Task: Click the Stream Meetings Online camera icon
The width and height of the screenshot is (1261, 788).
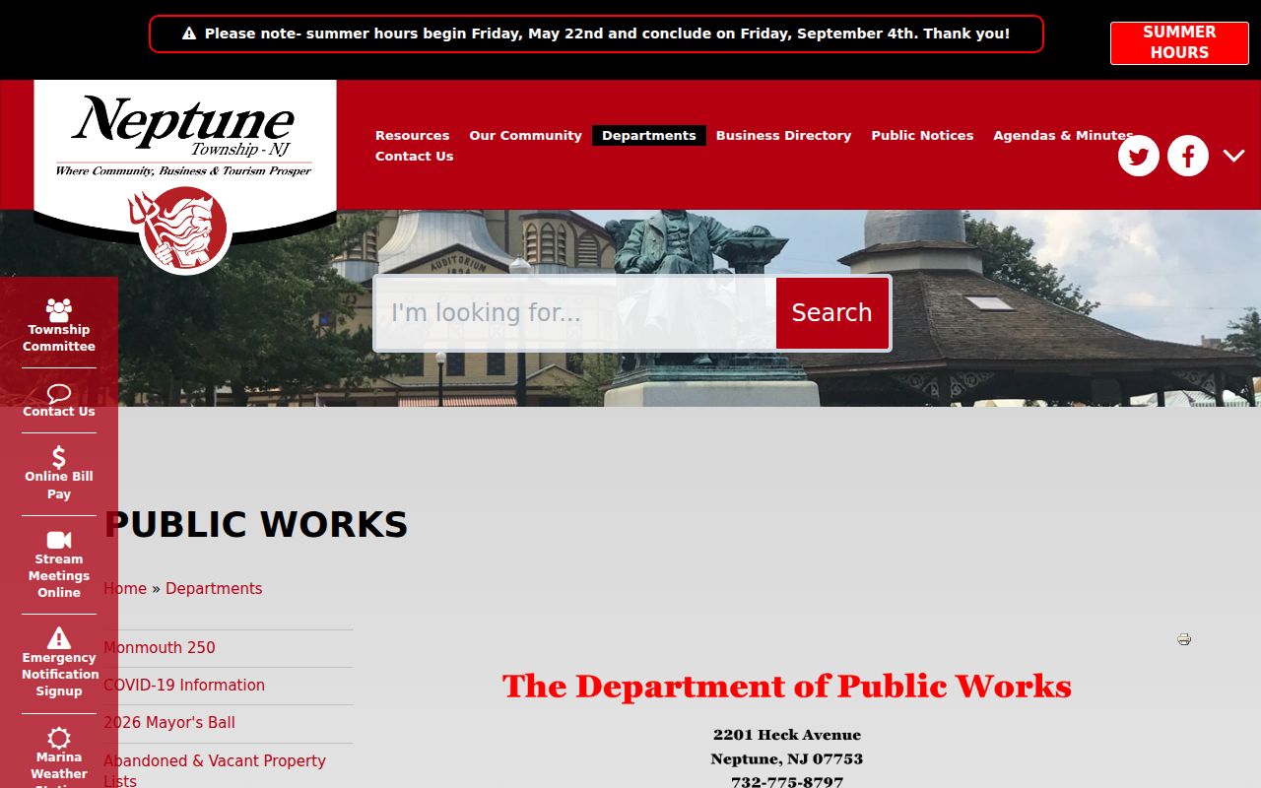Action: tap(59, 540)
